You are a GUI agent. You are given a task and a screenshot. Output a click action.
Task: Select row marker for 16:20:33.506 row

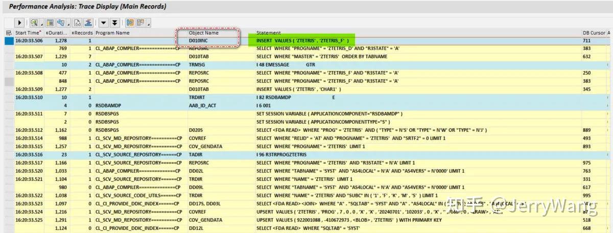pyautogui.click(x=9, y=40)
